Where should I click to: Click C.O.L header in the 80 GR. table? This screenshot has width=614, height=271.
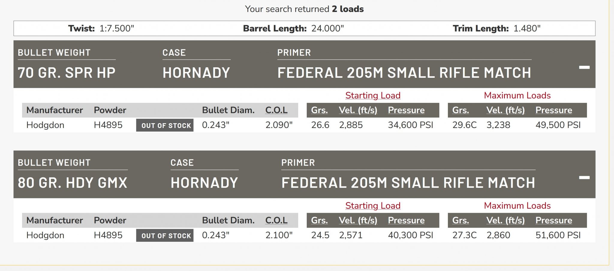pyautogui.click(x=276, y=220)
